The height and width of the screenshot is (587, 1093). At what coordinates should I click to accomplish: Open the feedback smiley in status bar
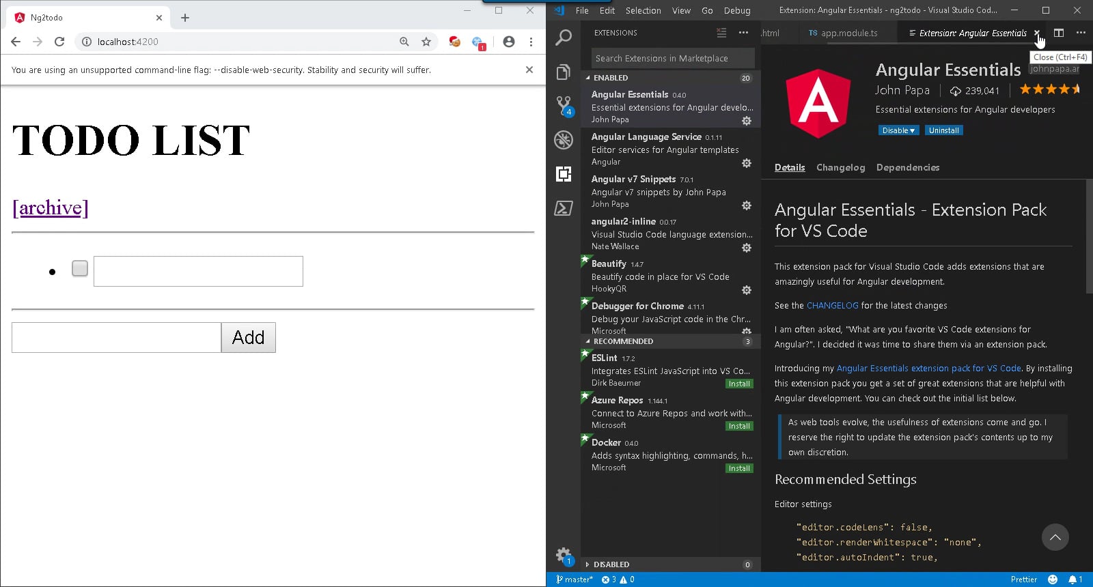click(1053, 579)
